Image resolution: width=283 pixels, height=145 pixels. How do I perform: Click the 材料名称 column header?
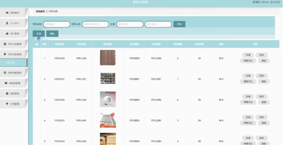coord(59,44)
